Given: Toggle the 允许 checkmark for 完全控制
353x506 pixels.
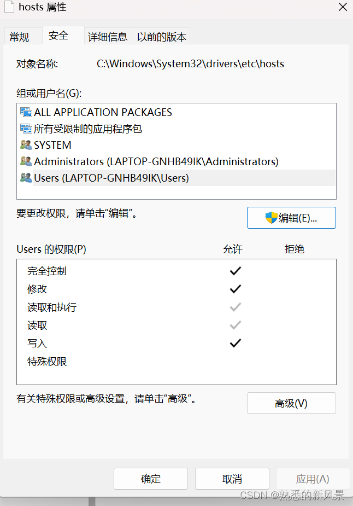Looking at the screenshot, I should (x=235, y=270).
